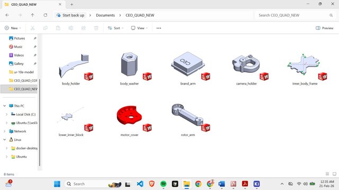
Task: Collapse the This PC tree node
Action: click(x=5, y=106)
